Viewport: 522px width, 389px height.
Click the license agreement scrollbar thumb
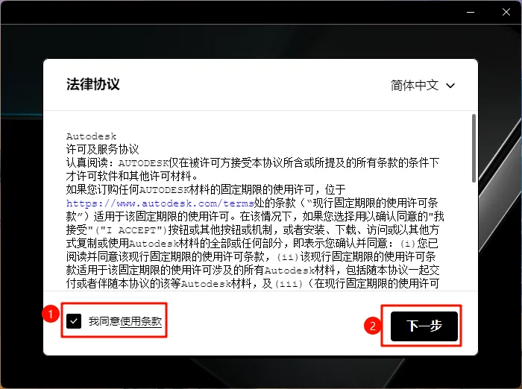pyautogui.click(x=474, y=148)
